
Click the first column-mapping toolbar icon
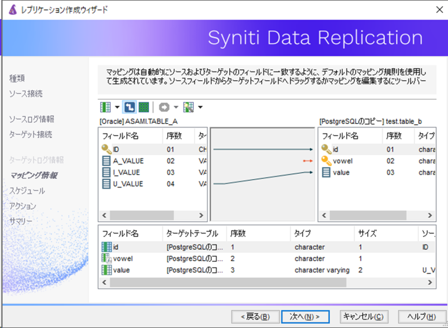pyautogui.click(x=105, y=107)
